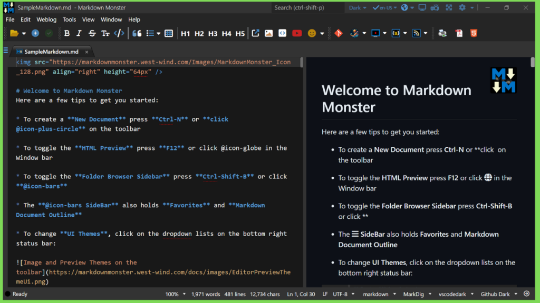Open the Dark theme dropdown in the title bar

click(357, 7)
